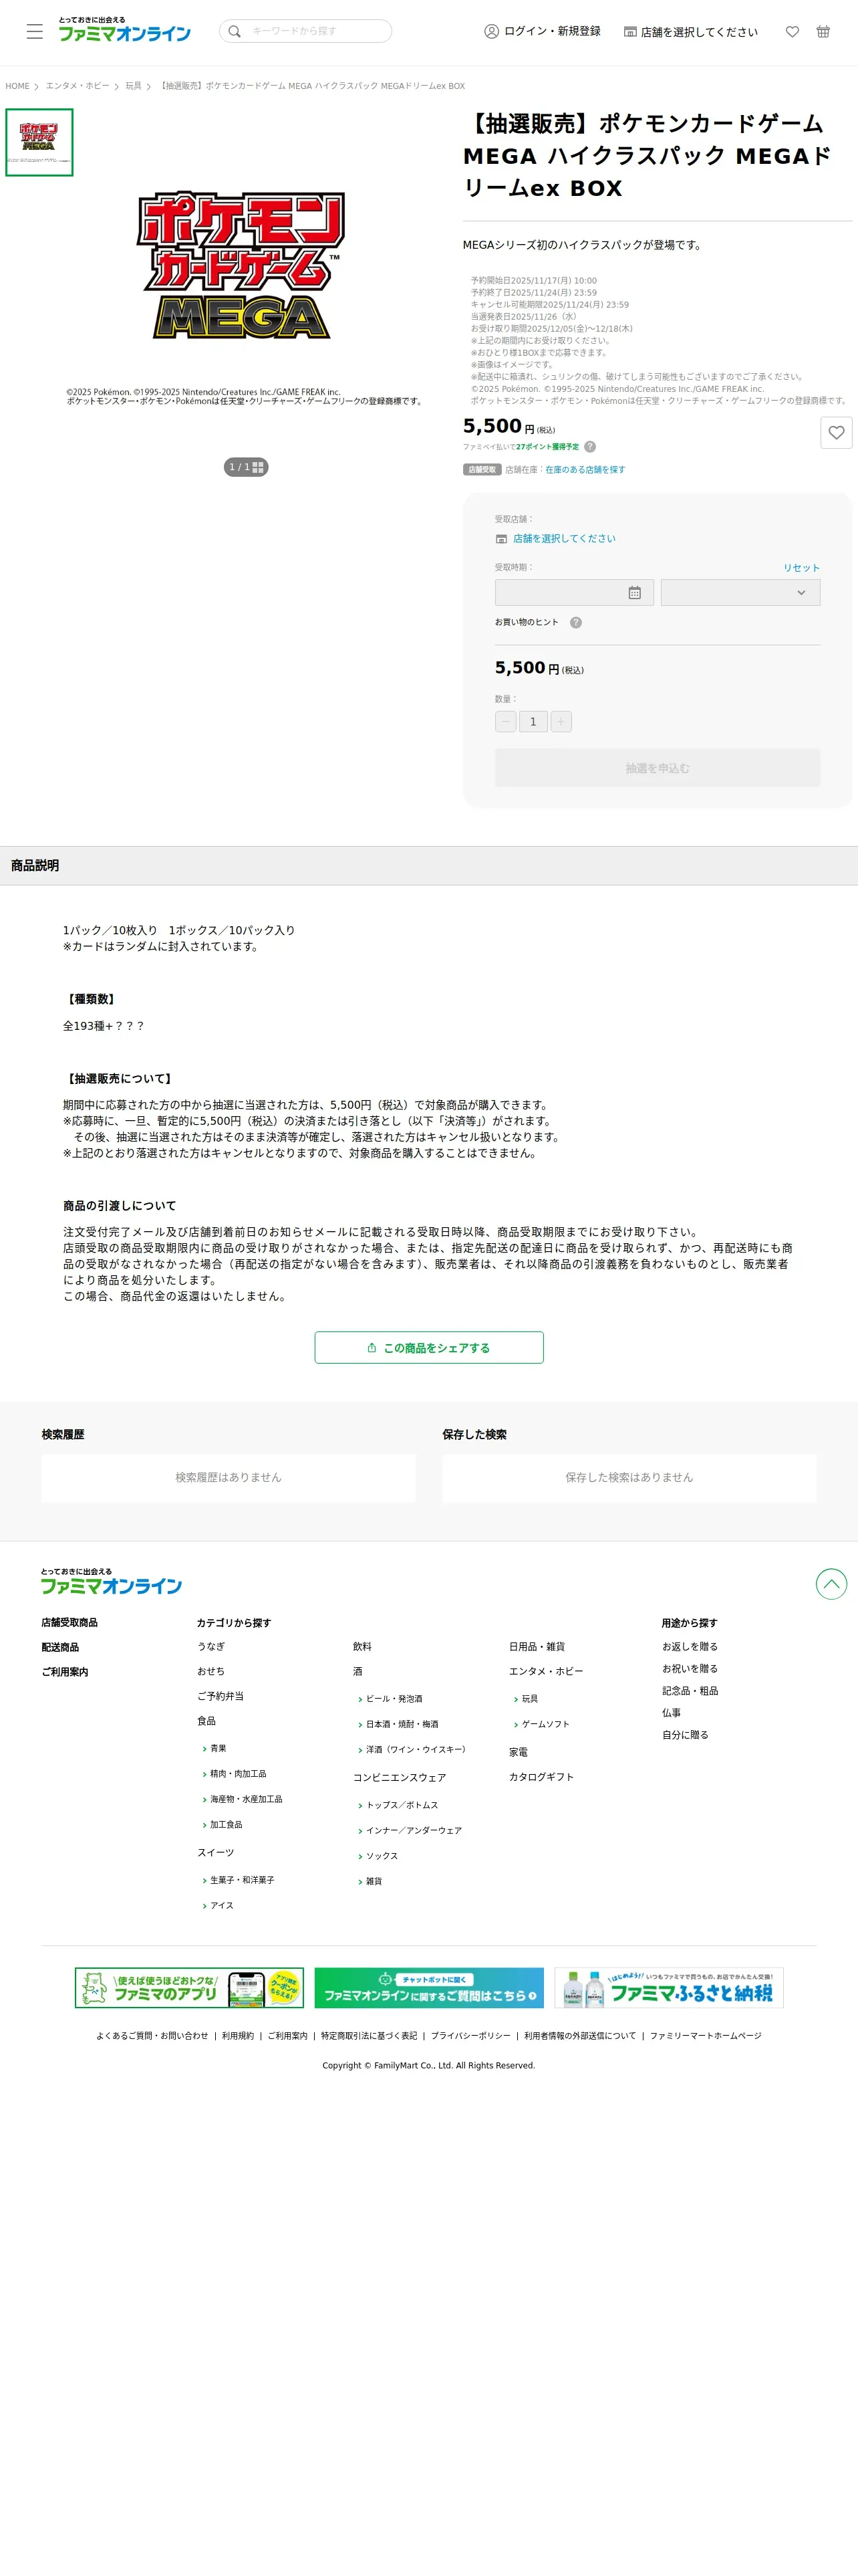The width and height of the screenshot is (858, 2576).
Task: Click the お買い物のヒント help icon
Action: [575, 622]
